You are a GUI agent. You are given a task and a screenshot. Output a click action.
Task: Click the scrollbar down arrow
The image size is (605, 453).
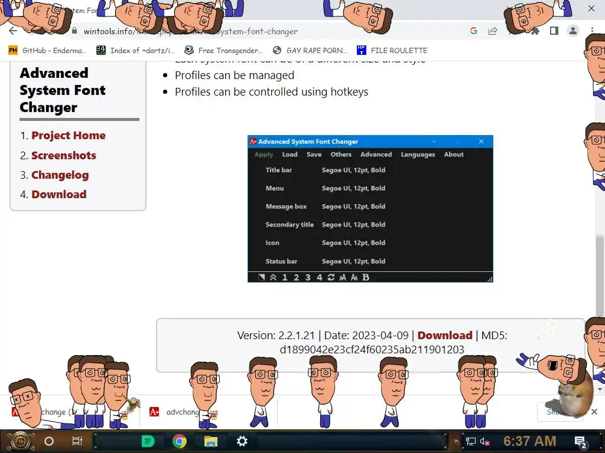[599, 389]
